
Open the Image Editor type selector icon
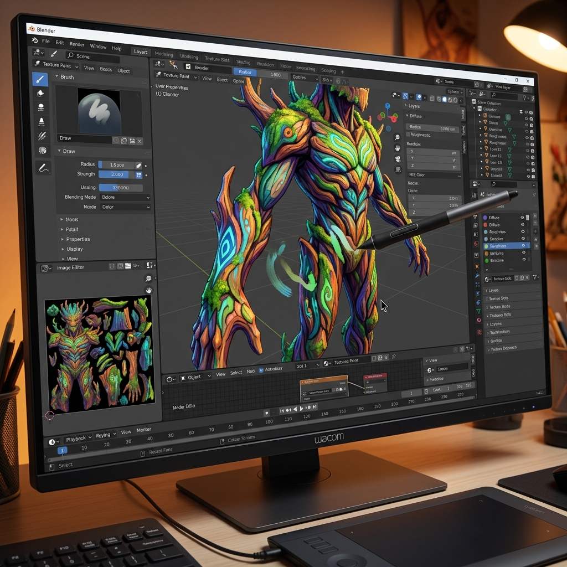coord(46,269)
